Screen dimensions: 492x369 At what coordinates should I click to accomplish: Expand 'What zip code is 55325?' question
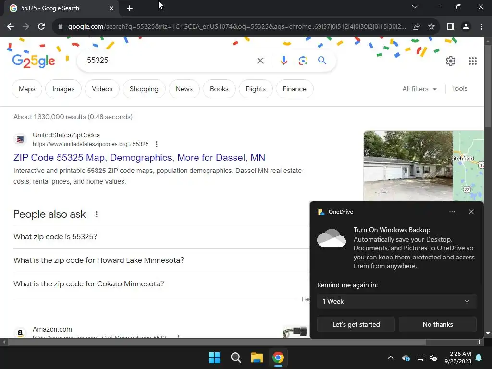point(161,237)
